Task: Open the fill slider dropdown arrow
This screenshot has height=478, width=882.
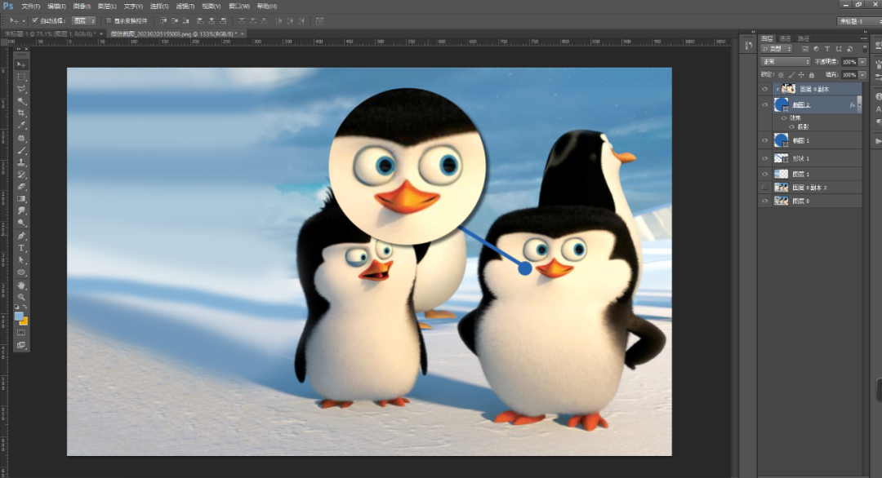Action: tap(862, 75)
